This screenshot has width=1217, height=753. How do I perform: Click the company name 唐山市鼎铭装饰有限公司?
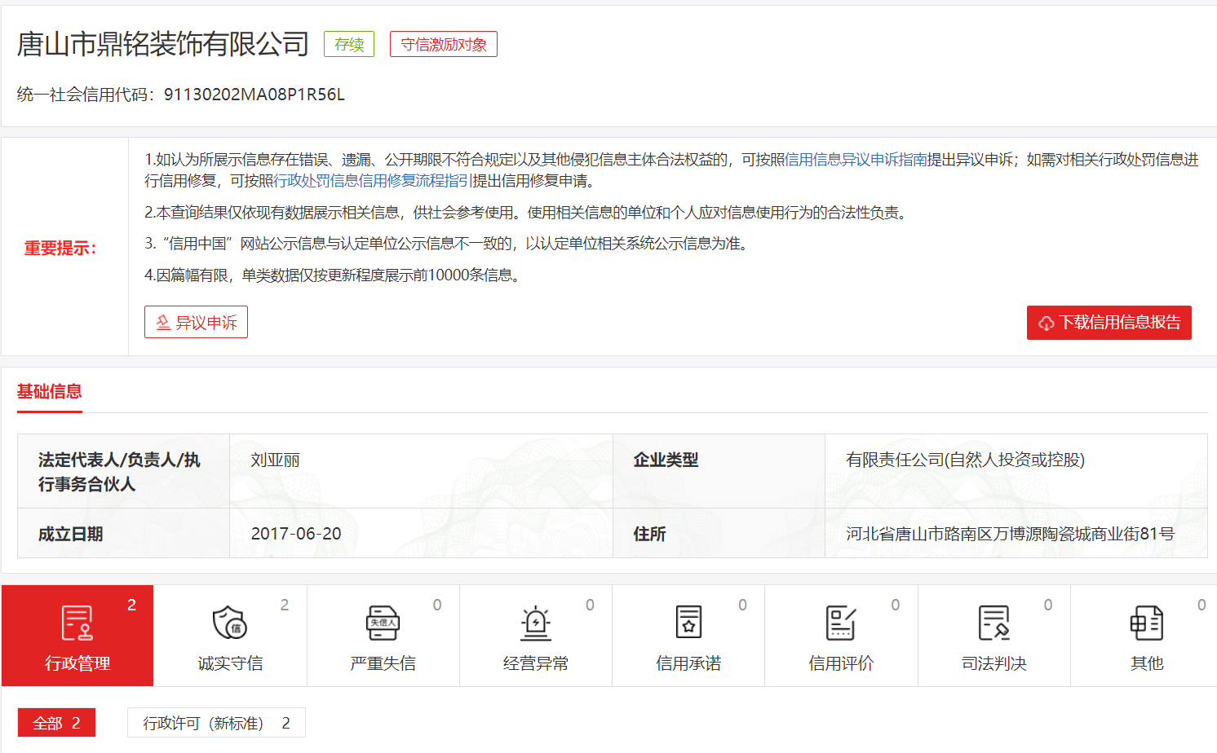click(163, 44)
